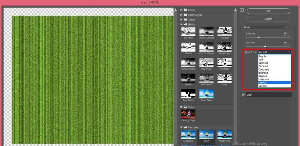Select the Bas Relief filter thumbnail
The width and height of the screenshot is (300, 146).
188,31
